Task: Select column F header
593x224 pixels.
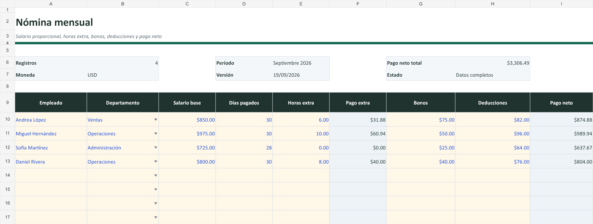Action: click(x=358, y=4)
